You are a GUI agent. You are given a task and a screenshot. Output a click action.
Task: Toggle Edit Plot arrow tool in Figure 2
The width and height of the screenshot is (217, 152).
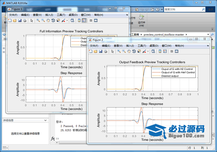113,51
